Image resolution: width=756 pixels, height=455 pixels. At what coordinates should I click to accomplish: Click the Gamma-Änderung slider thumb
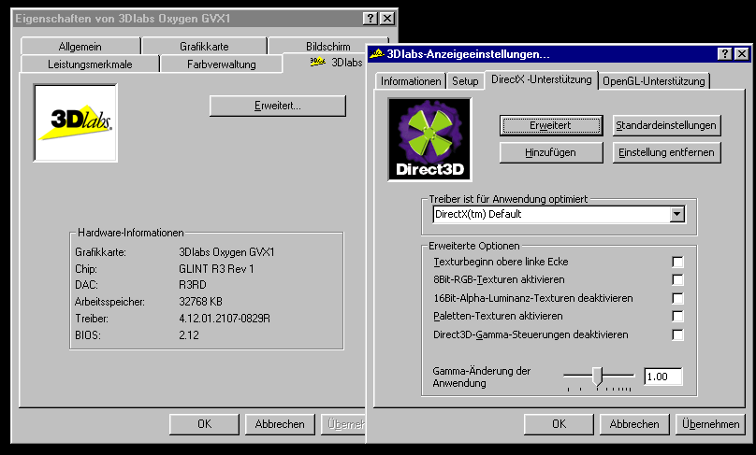pos(598,376)
